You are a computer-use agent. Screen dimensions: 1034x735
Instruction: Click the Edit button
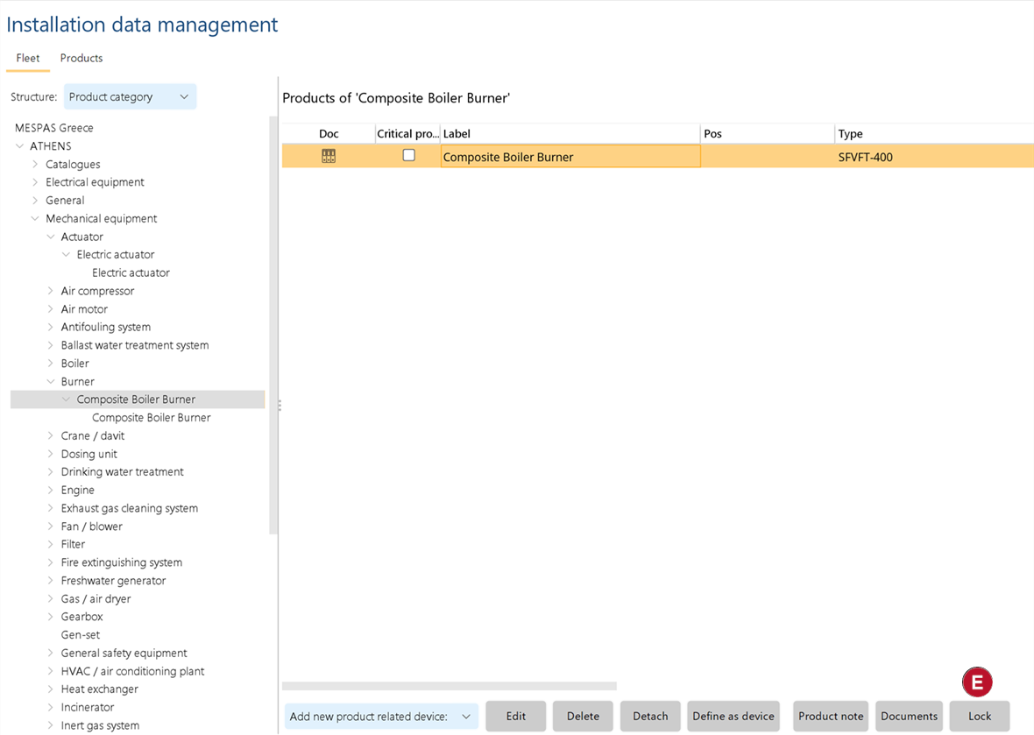tap(515, 717)
